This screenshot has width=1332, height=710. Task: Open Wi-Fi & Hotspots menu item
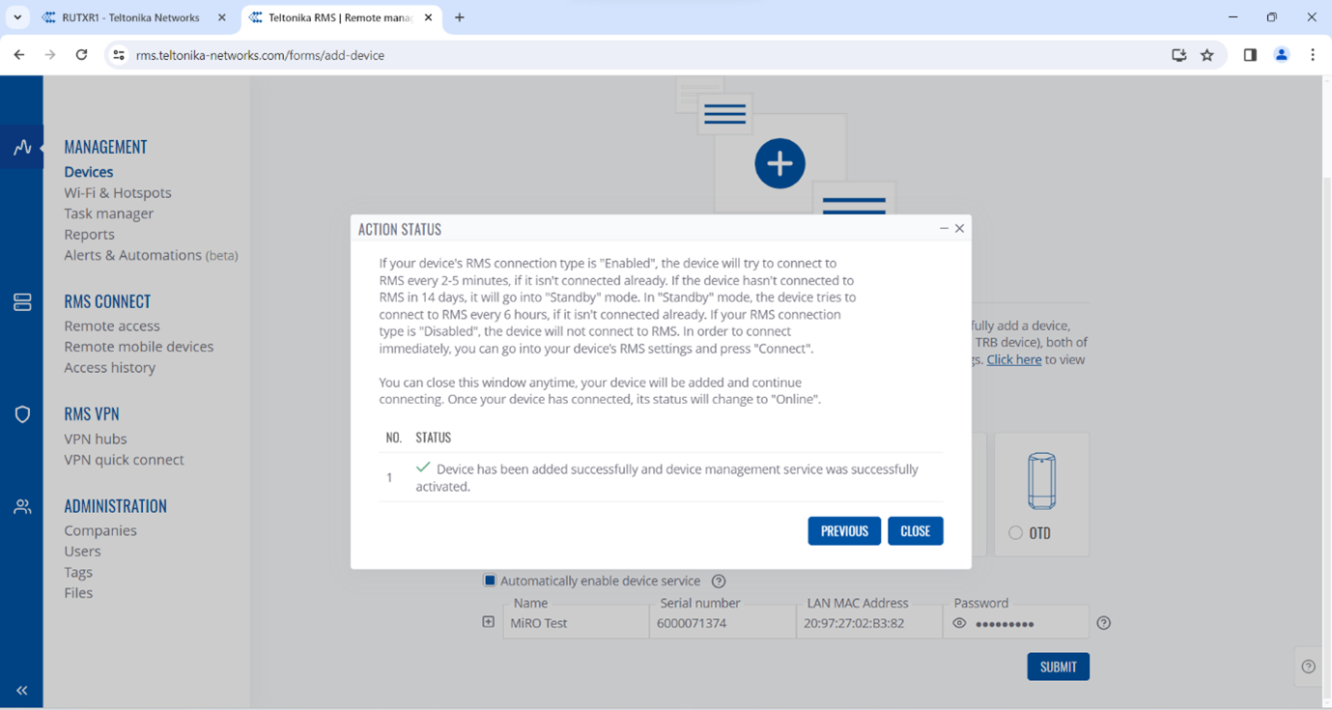tap(118, 193)
